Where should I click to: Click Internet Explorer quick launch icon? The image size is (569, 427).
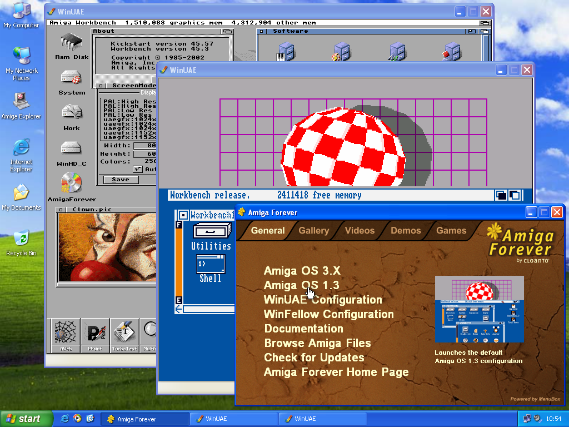[x=64, y=418]
